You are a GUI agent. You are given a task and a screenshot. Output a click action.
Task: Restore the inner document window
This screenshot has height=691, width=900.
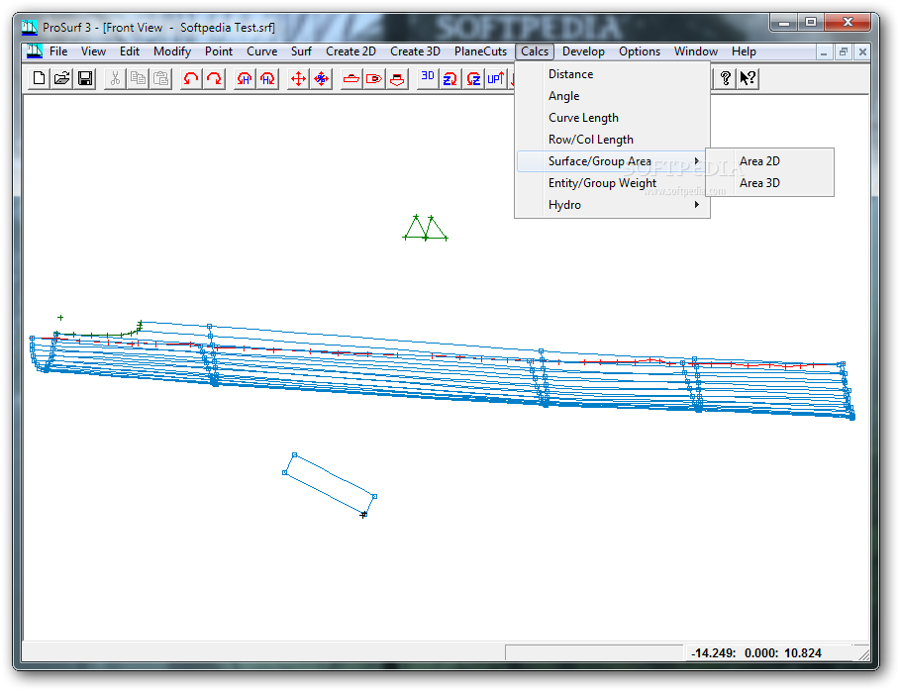tap(844, 52)
